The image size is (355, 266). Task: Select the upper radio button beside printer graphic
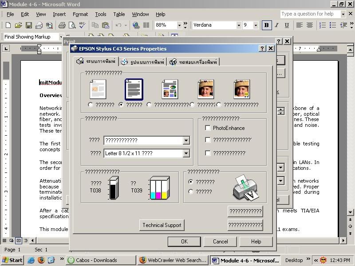pyautogui.click(x=191, y=182)
